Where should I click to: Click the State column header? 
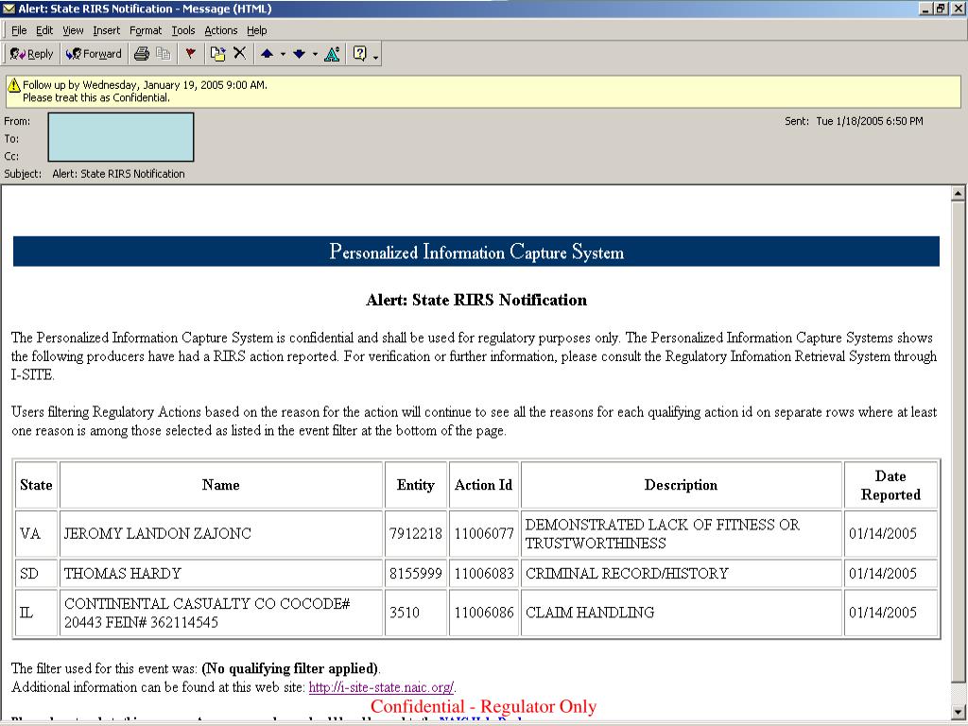pyautogui.click(x=37, y=485)
